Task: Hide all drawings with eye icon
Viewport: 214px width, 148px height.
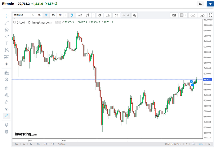Action: (7, 109)
